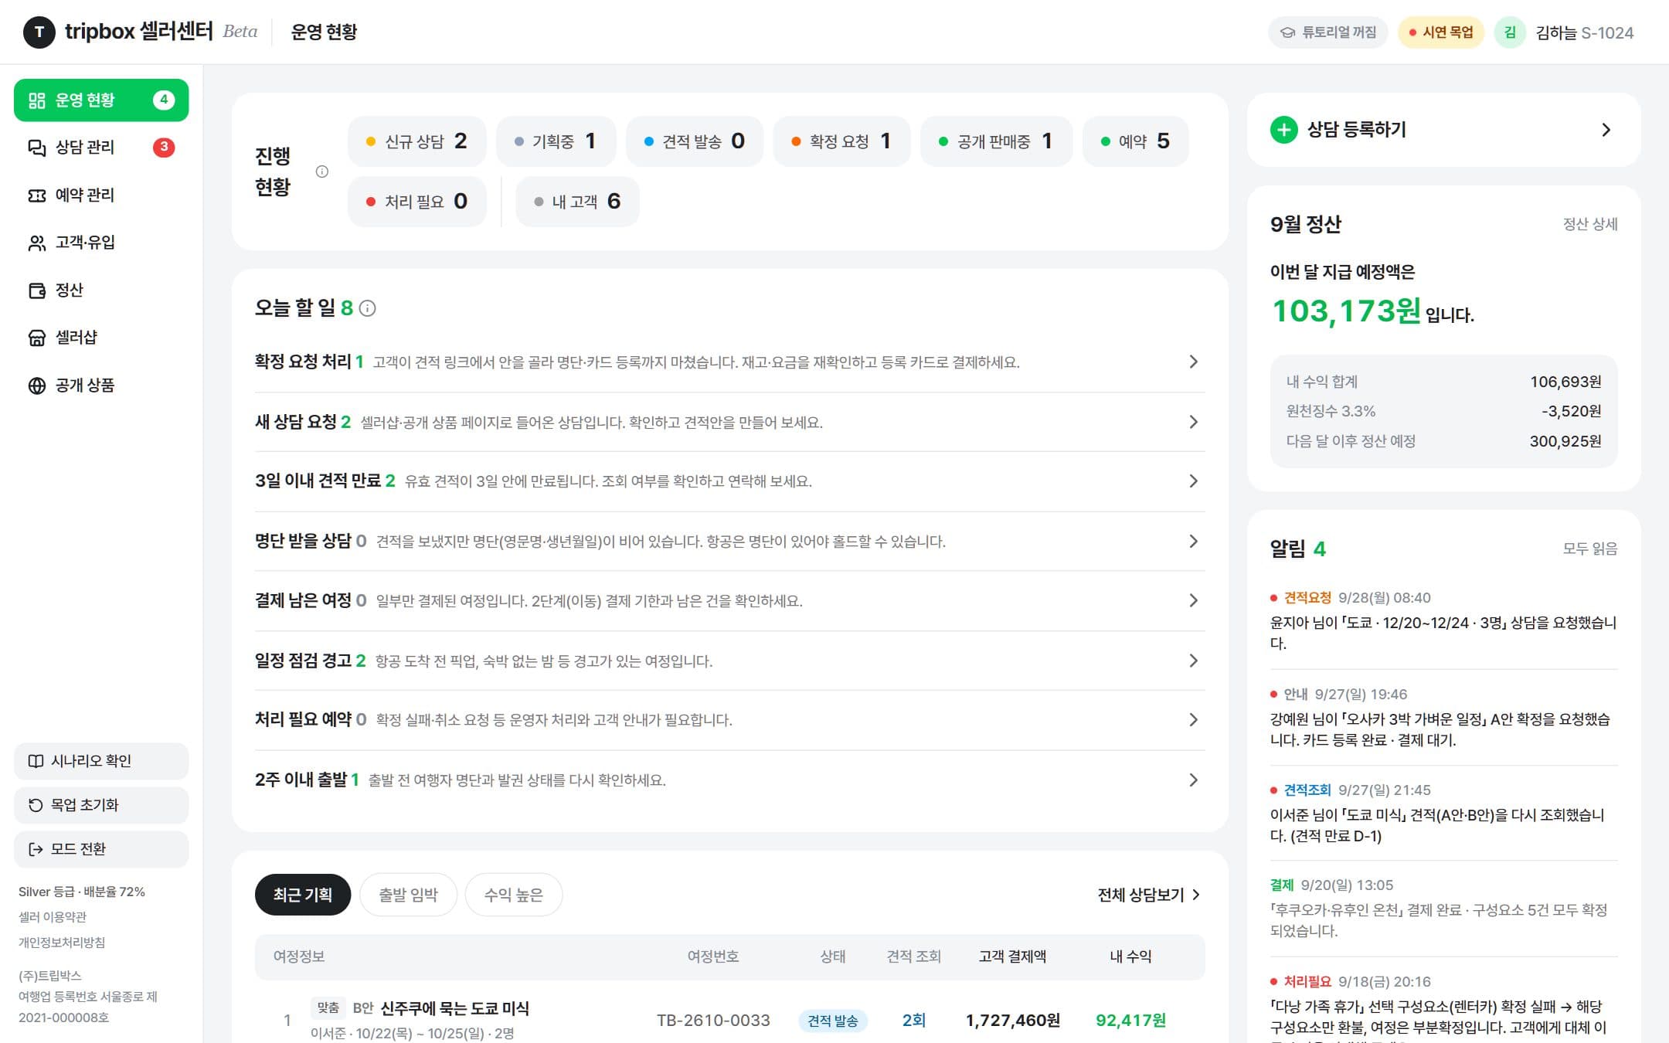The height and width of the screenshot is (1043, 1669).
Task: Expand the 3일 이내 견적 만료 chevron
Action: coord(1193,481)
